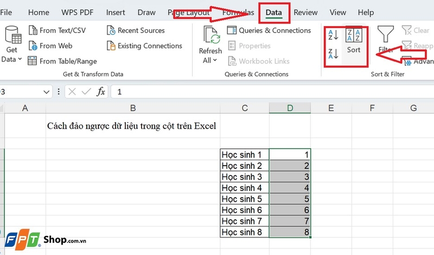The image size is (434, 255).
Task: Select the cell containing number 5
Action: point(290,199)
